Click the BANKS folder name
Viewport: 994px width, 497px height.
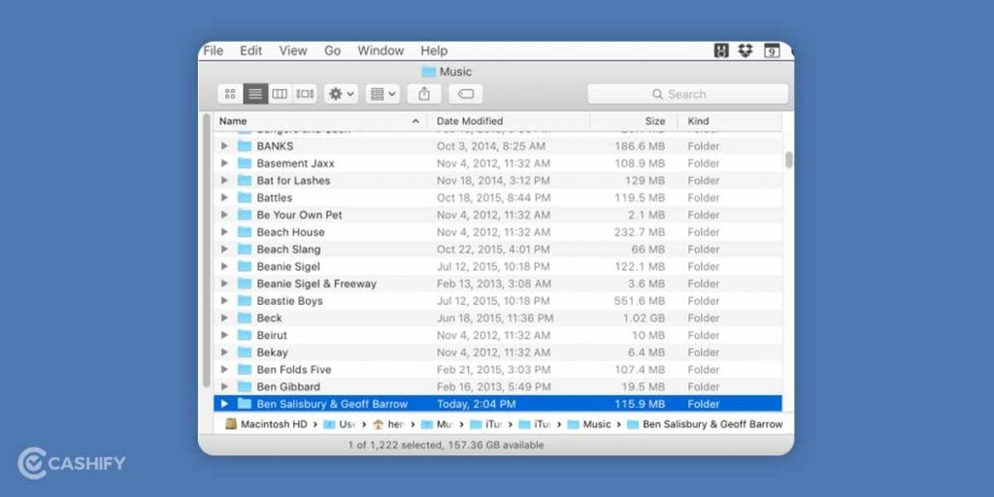(275, 146)
